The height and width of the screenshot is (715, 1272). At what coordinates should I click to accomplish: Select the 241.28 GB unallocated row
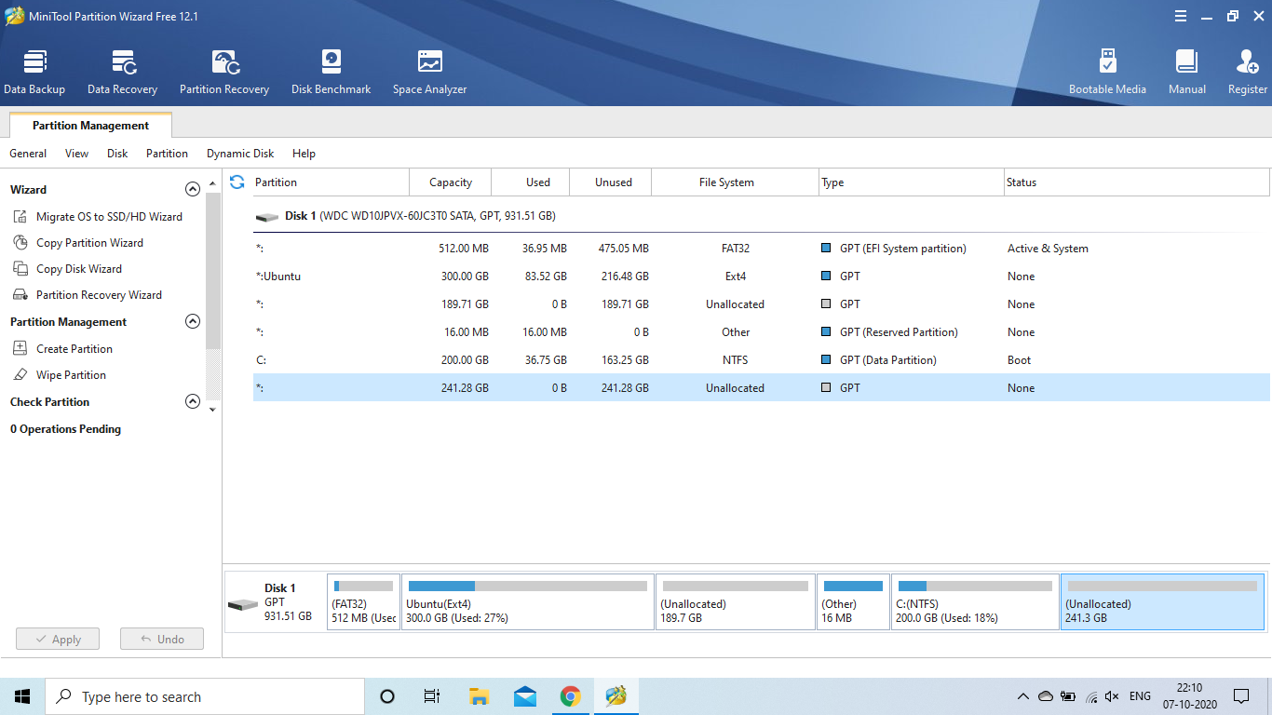click(x=761, y=388)
